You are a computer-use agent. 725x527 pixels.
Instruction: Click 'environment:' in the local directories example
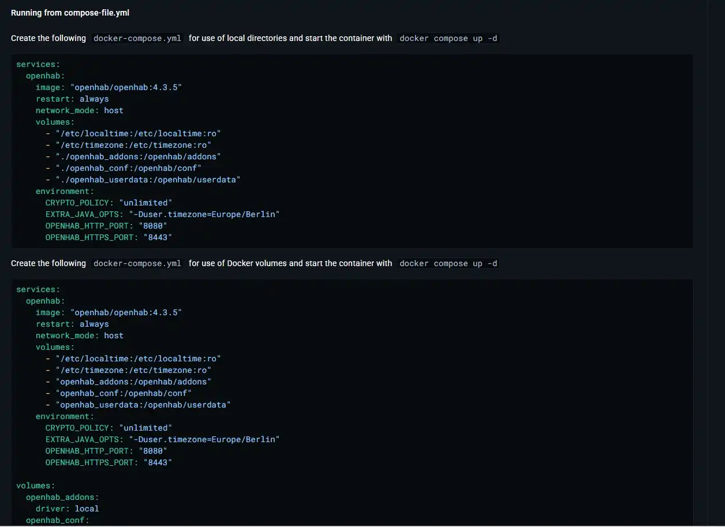point(65,191)
